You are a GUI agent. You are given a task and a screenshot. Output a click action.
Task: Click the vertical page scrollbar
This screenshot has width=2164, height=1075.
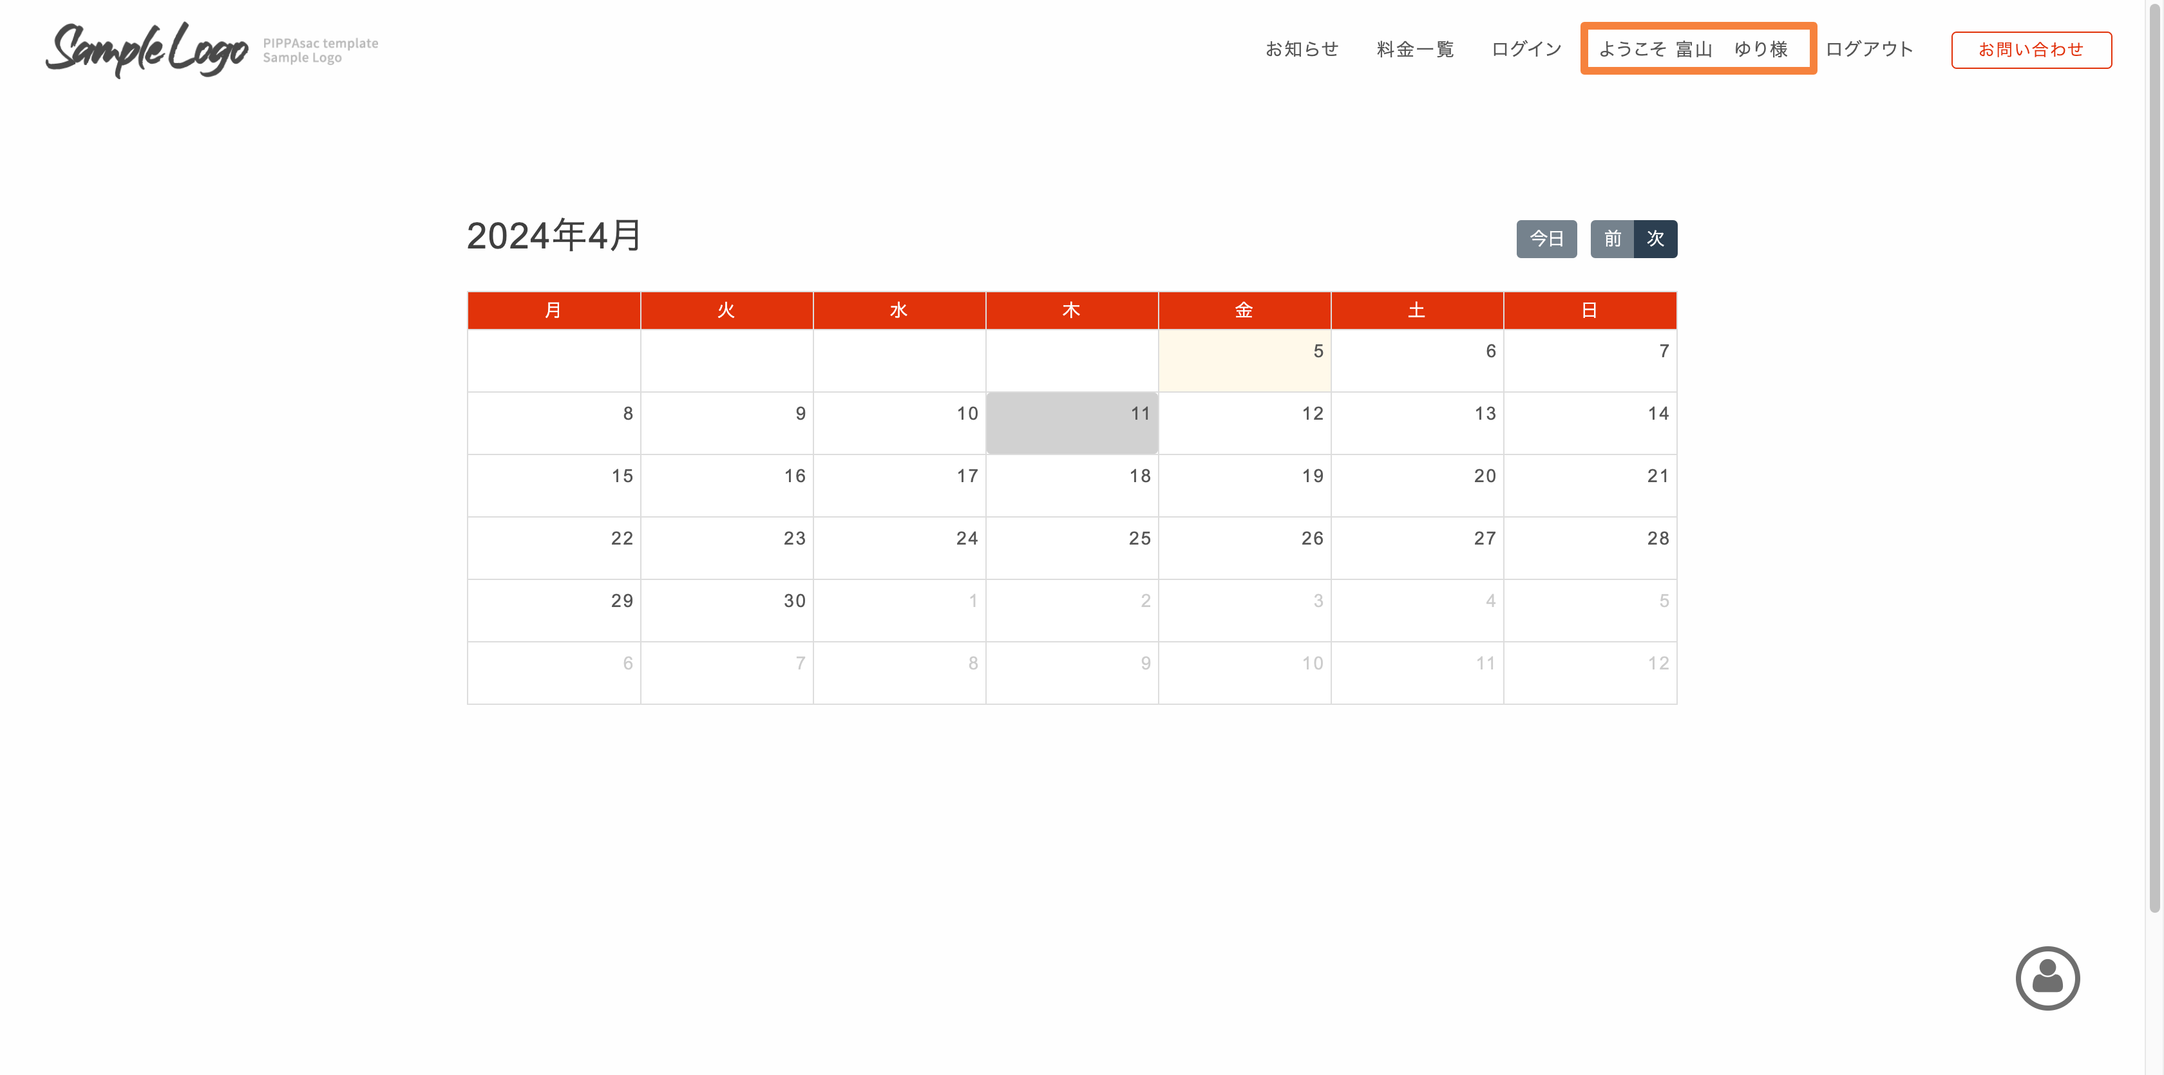2154,454
